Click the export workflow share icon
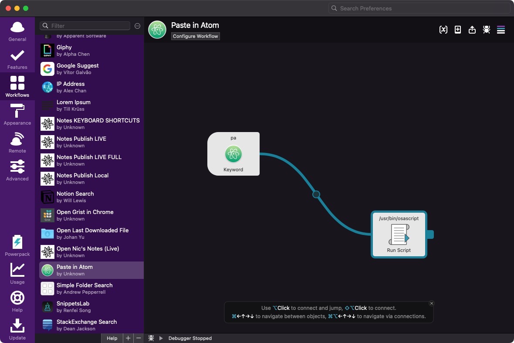 pos(472,30)
